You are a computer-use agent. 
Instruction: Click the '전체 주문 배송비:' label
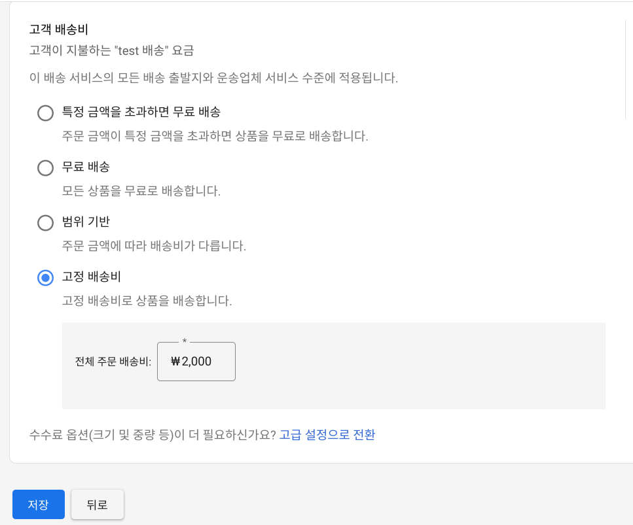(113, 362)
